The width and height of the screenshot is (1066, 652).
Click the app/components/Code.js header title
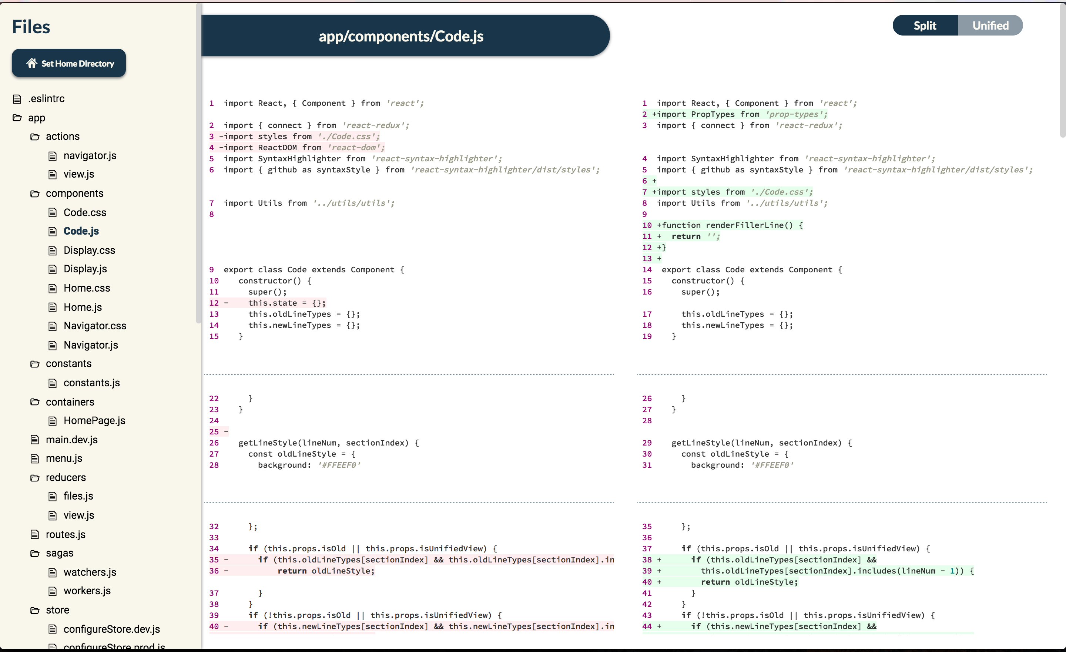[x=400, y=36]
